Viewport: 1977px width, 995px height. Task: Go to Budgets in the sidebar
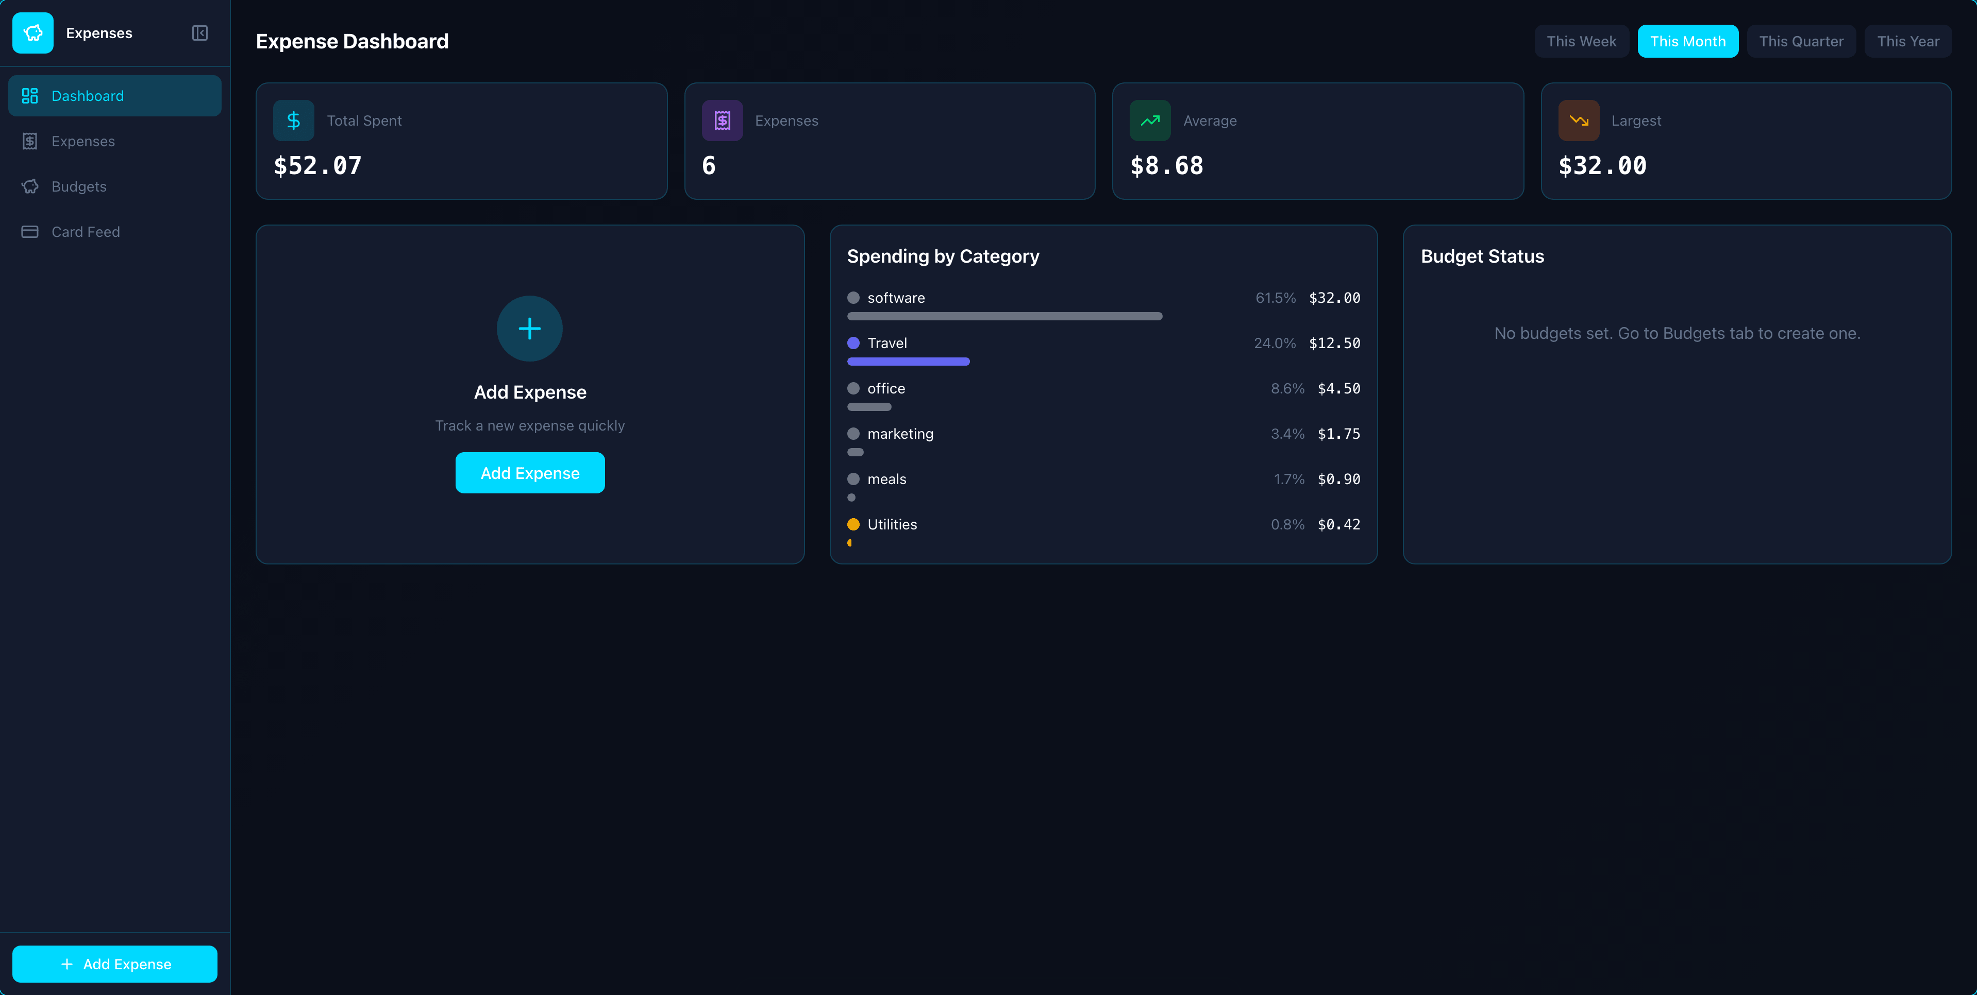[115, 186]
